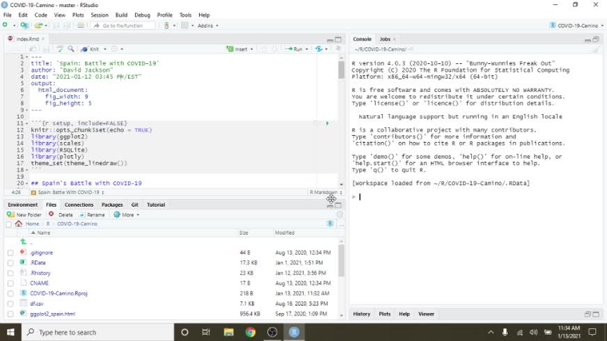
Task: Select the df.csv file checkbox
Action: tap(10, 303)
